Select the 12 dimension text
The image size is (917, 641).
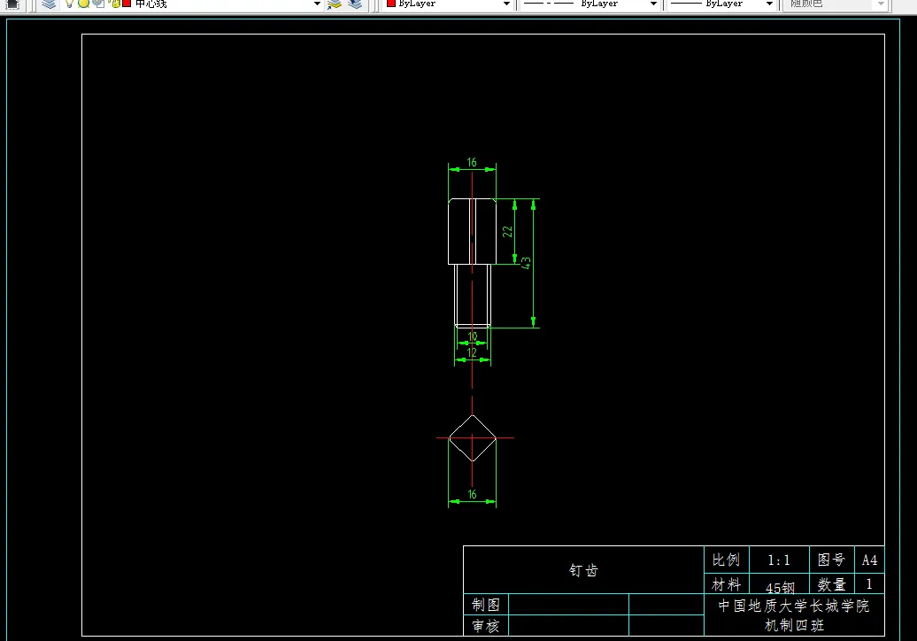pyautogui.click(x=472, y=352)
